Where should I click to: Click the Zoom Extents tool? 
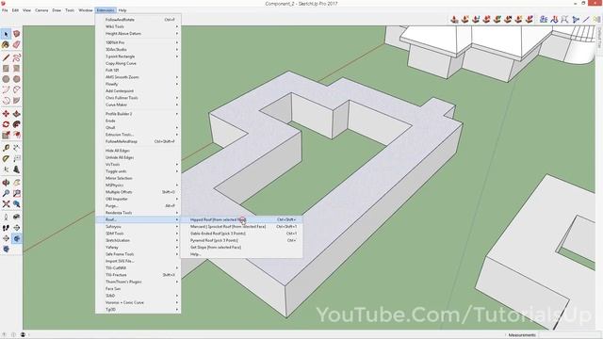tap(6, 204)
